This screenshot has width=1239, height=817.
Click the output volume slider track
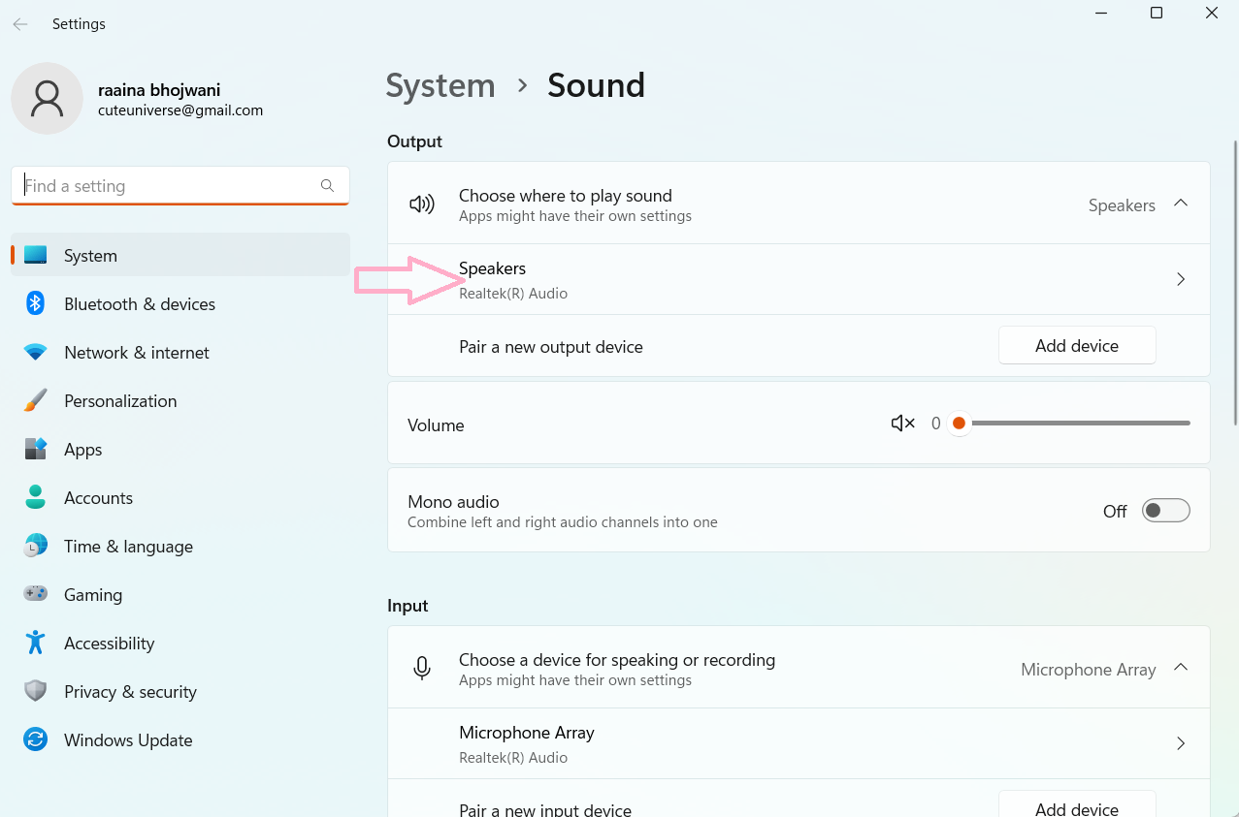tap(1079, 424)
